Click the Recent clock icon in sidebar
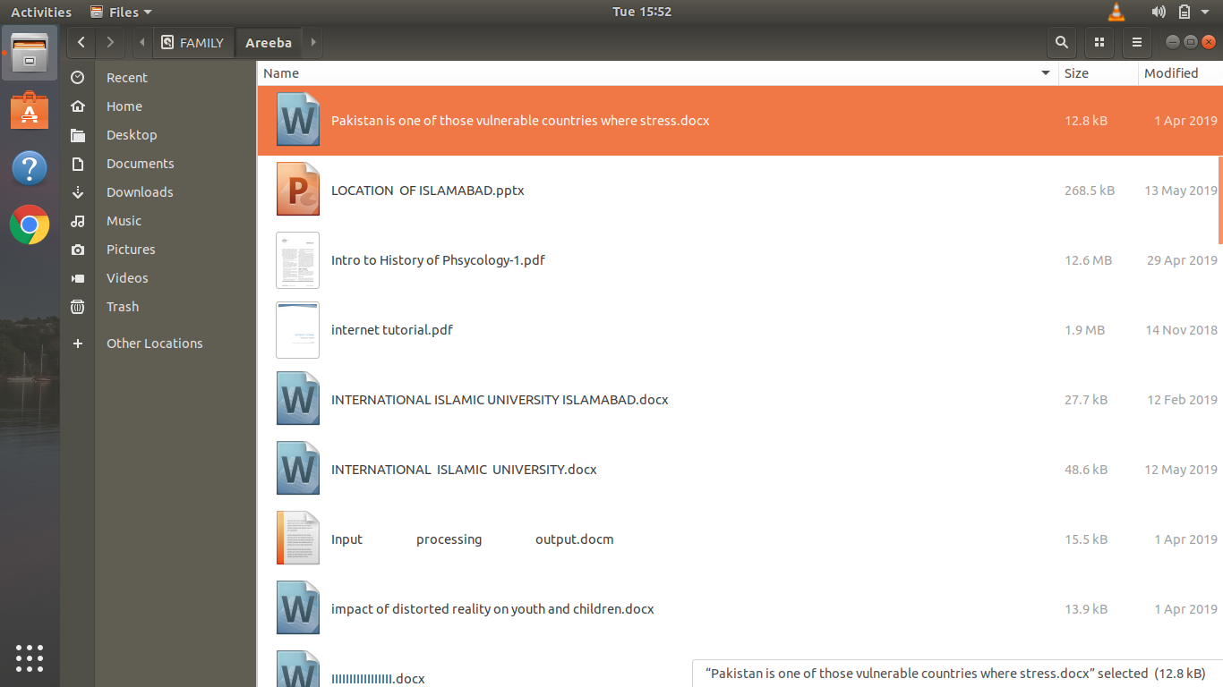Image resolution: width=1223 pixels, height=687 pixels. [x=78, y=78]
